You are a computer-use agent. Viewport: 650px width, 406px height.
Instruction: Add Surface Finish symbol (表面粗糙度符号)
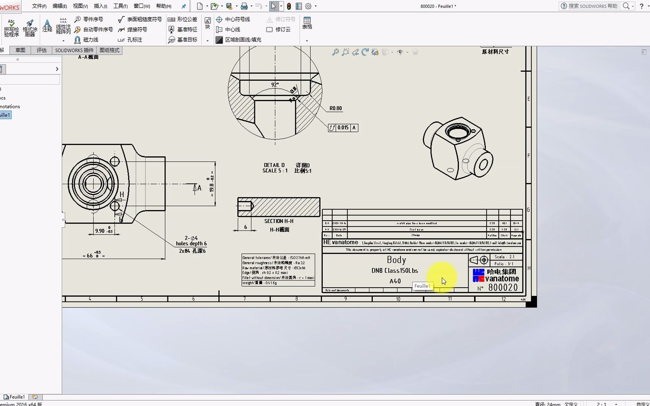140,19
